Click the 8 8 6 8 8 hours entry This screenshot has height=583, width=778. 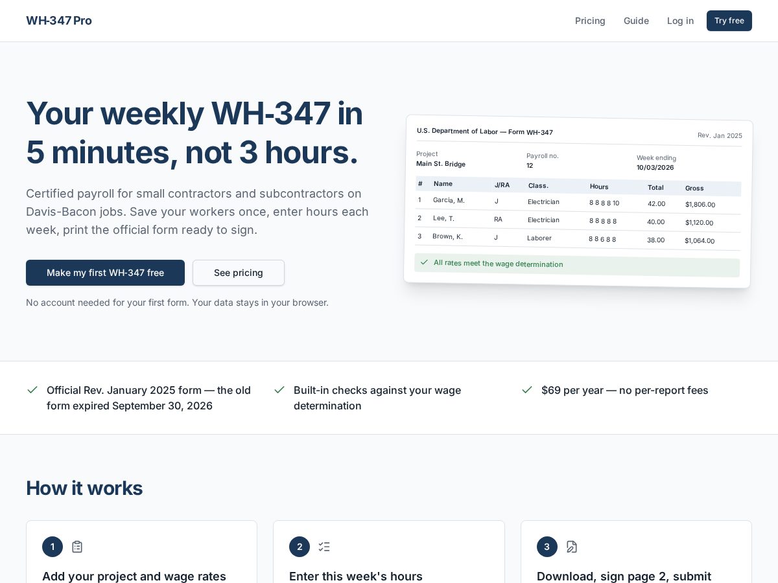pyautogui.click(x=602, y=239)
